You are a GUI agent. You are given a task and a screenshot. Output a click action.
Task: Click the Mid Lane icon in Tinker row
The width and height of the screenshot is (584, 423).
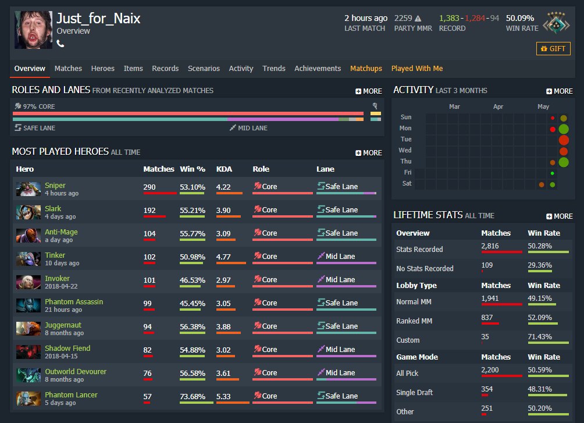(x=321, y=255)
